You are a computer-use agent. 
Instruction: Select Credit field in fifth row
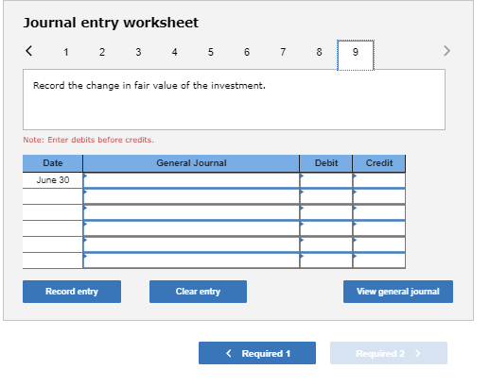pos(379,244)
